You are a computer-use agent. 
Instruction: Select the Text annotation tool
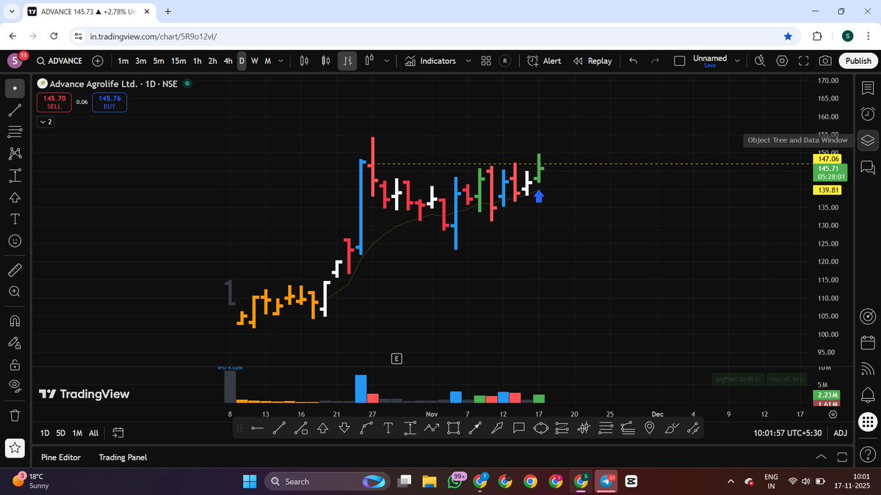(x=15, y=219)
